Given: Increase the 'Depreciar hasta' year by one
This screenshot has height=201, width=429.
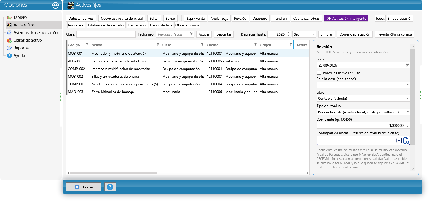Looking at the screenshot, I should [288, 33].
